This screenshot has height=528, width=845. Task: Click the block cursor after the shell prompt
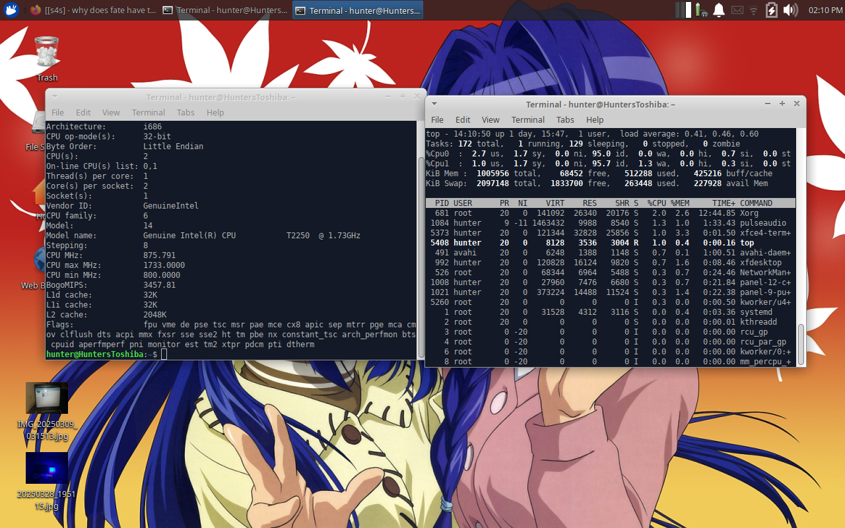(x=164, y=354)
